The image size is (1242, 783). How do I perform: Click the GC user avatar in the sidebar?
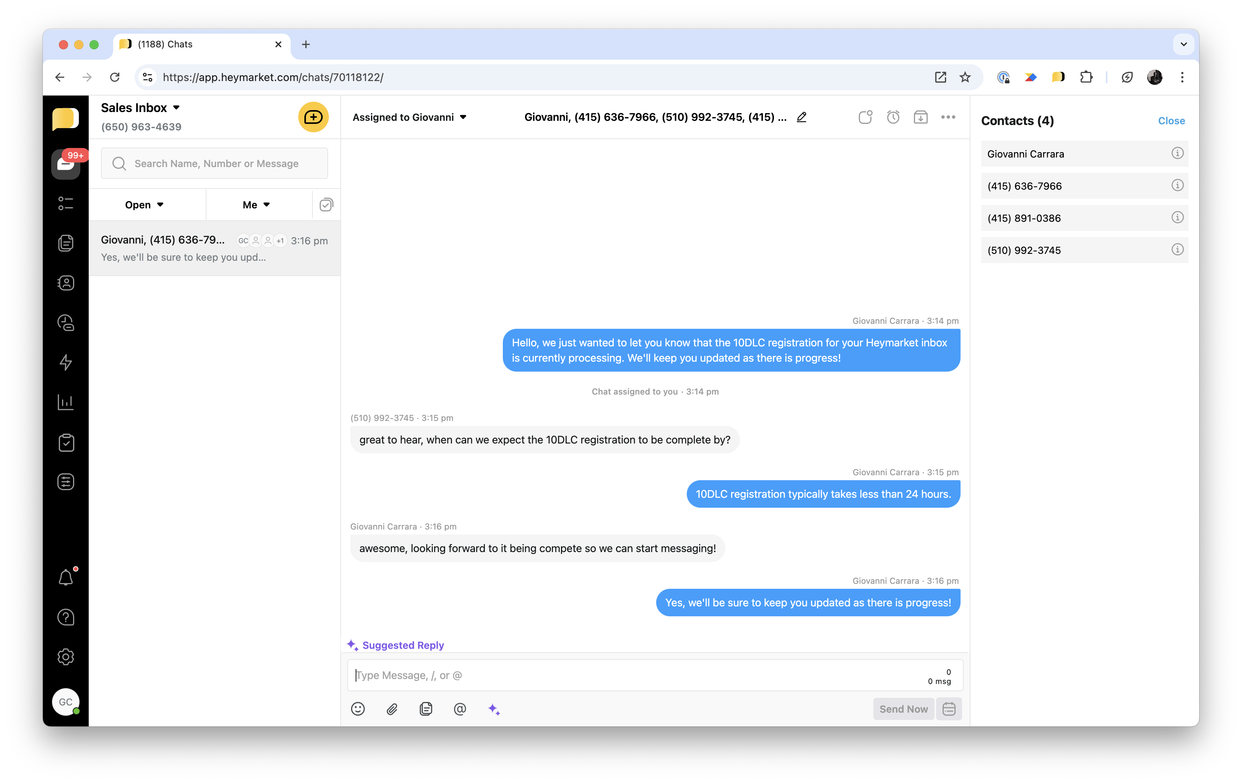[x=66, y=702]
